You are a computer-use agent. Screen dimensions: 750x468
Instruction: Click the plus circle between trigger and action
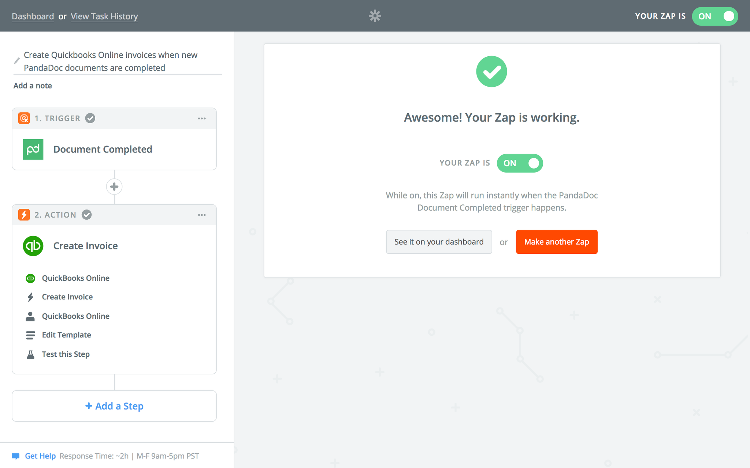pyautogui.click(x=114, y=186)
